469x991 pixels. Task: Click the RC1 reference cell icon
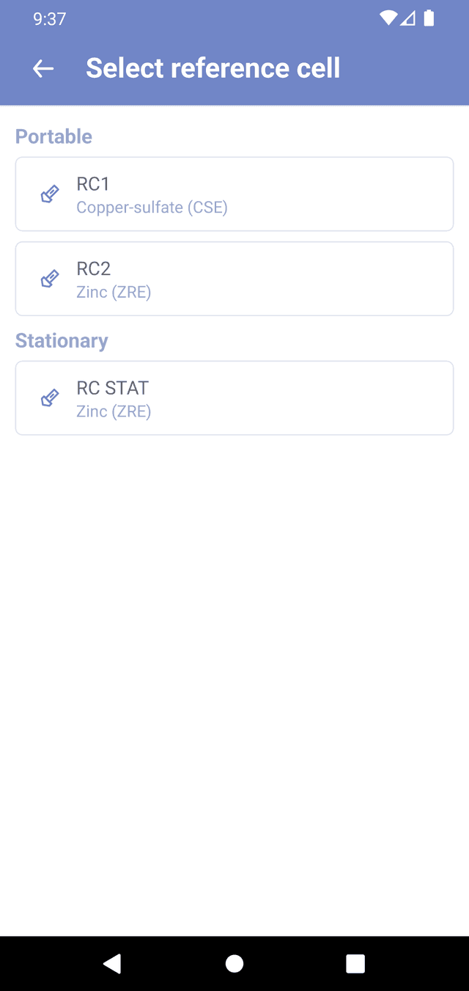click(50, 194)
